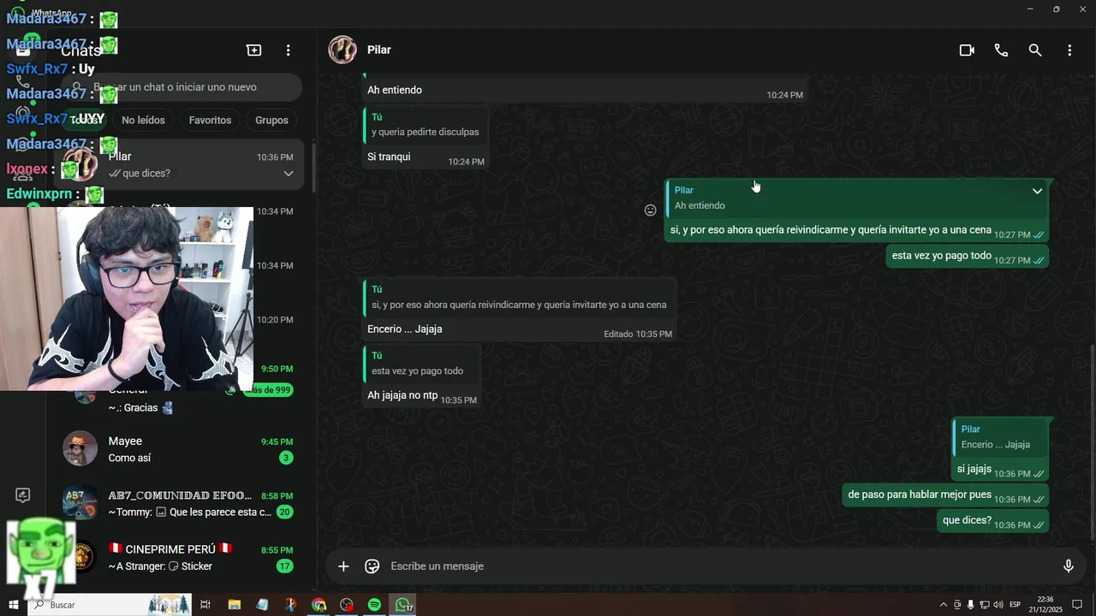
Task: Open the Pilar chat in list
Action: pos(178,164)
